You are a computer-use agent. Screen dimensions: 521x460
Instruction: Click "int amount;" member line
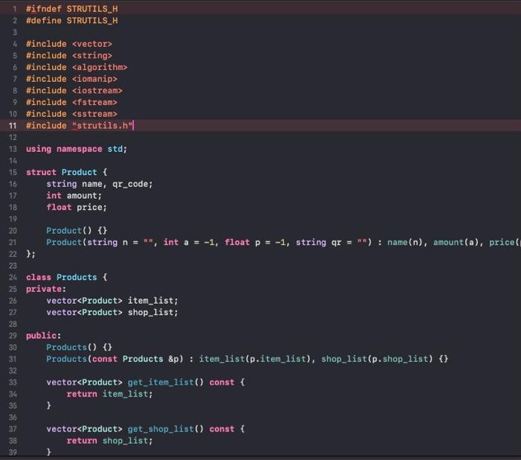(x=74, y=196)
